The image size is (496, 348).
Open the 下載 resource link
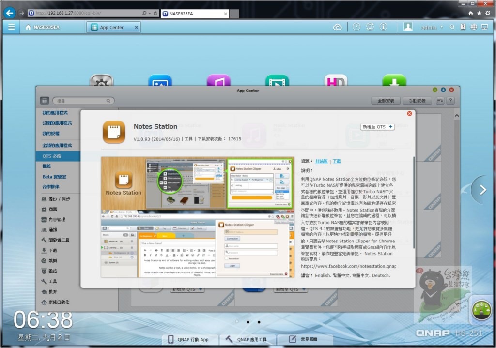point(337,161)
